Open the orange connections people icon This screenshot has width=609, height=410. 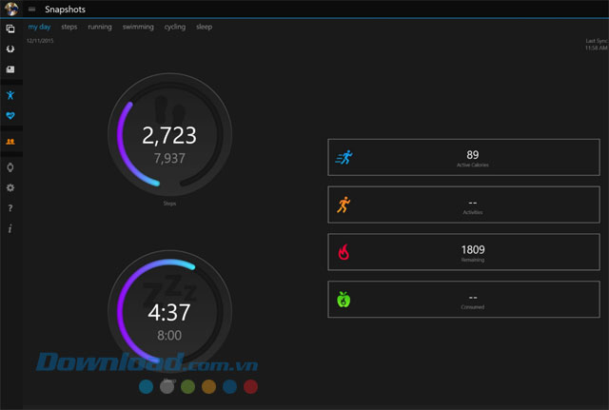pos(10,142)
